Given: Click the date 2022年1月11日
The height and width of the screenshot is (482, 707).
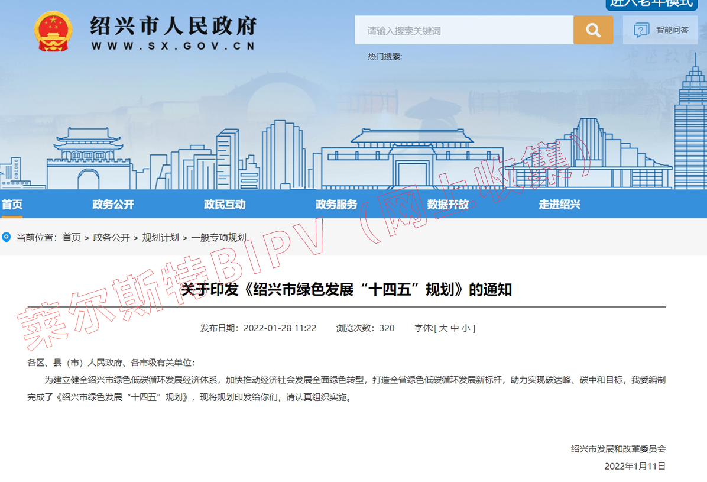Looking at the screenshot, I should [635, 466].
